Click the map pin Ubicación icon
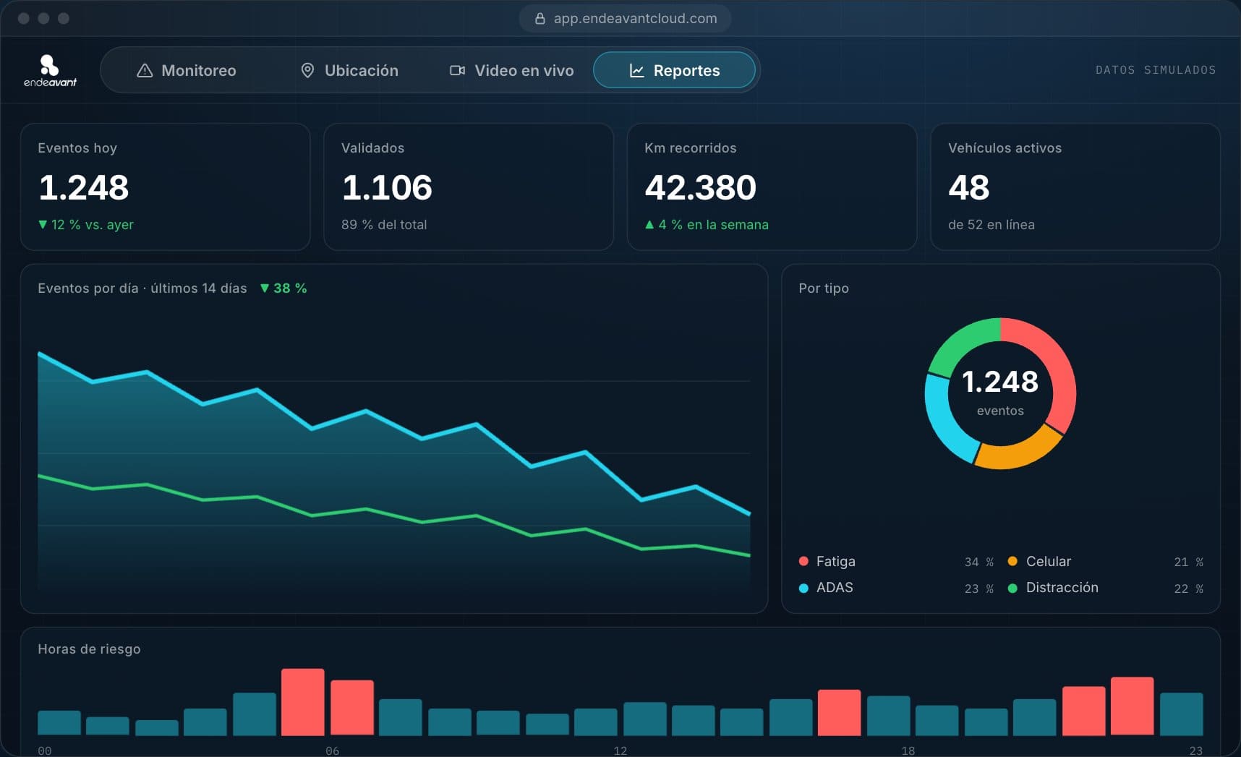 [x=307, y=70]
